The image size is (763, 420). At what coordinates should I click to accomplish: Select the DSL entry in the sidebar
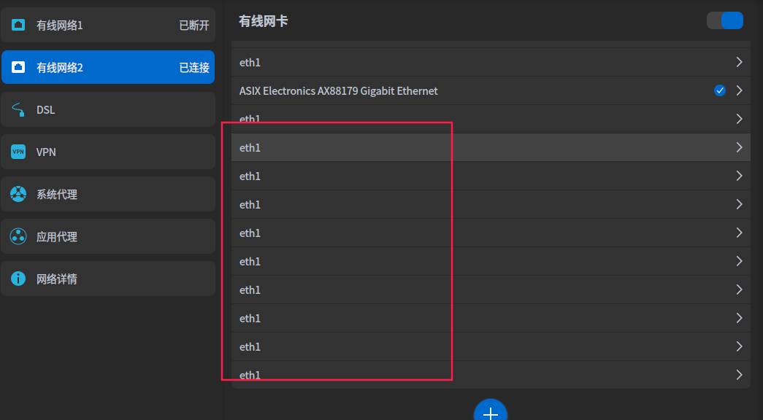[108, 109]
